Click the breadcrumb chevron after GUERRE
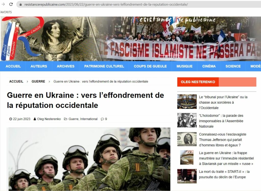 point(49,82)
